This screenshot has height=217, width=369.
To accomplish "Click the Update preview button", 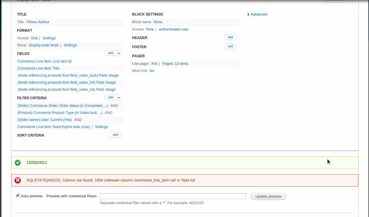I will pyautogui.click(x=268, y=196).
